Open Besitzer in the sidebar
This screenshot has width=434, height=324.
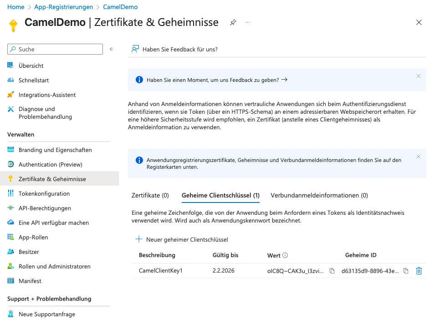[x=29, y=252]
